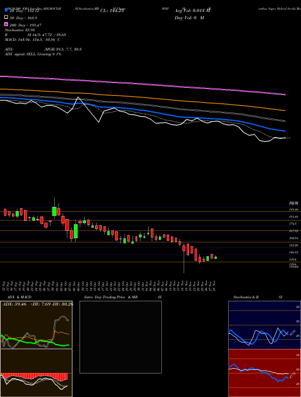The height and width of the screenshot is (397, 301).
Task: Click the last small green candlestick
Action: (x=216, y=257)
